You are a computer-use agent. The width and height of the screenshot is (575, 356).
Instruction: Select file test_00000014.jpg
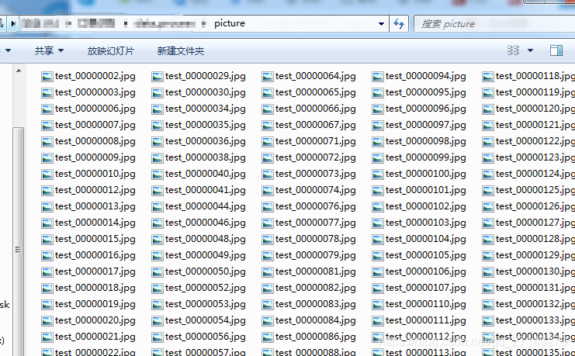click(88, 223)
